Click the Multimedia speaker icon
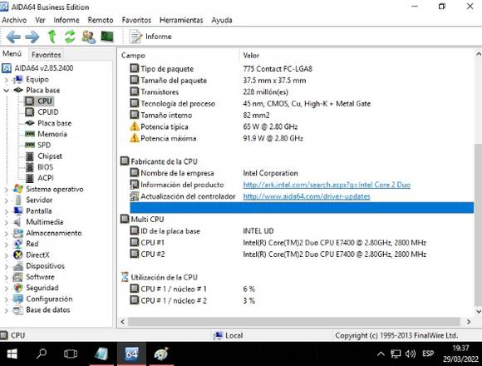 (17, 222)
